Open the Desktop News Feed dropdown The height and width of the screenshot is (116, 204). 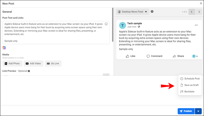tap(132, 12)
